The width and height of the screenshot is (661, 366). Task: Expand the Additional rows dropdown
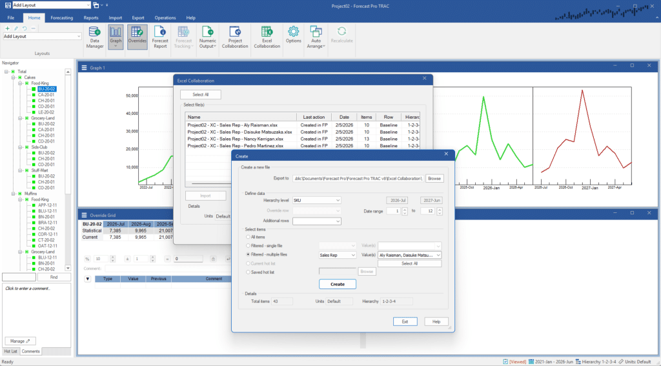click(x=316, y=221)
